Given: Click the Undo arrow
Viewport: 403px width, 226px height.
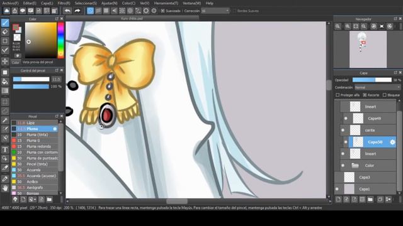Looking at the screenshot, I should pyautogui.click(x=67, y=11).
